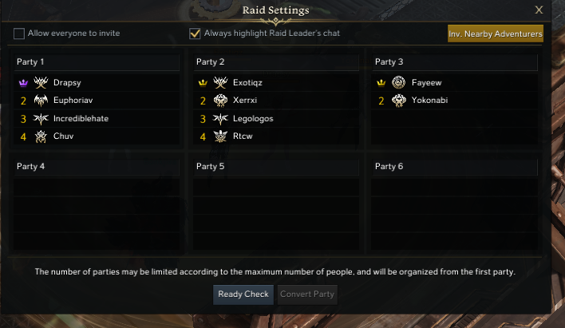Close the Raid Settings window
The height and width of the screenshot is (328, 565).
[539, 10]
